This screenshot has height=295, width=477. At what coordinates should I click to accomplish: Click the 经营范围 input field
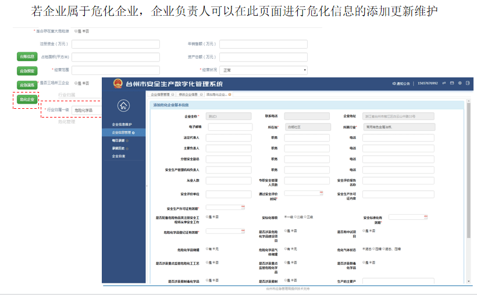coord(116,70)
